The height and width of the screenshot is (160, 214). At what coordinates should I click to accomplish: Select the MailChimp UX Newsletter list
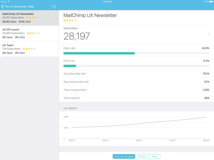click(29, 18)
